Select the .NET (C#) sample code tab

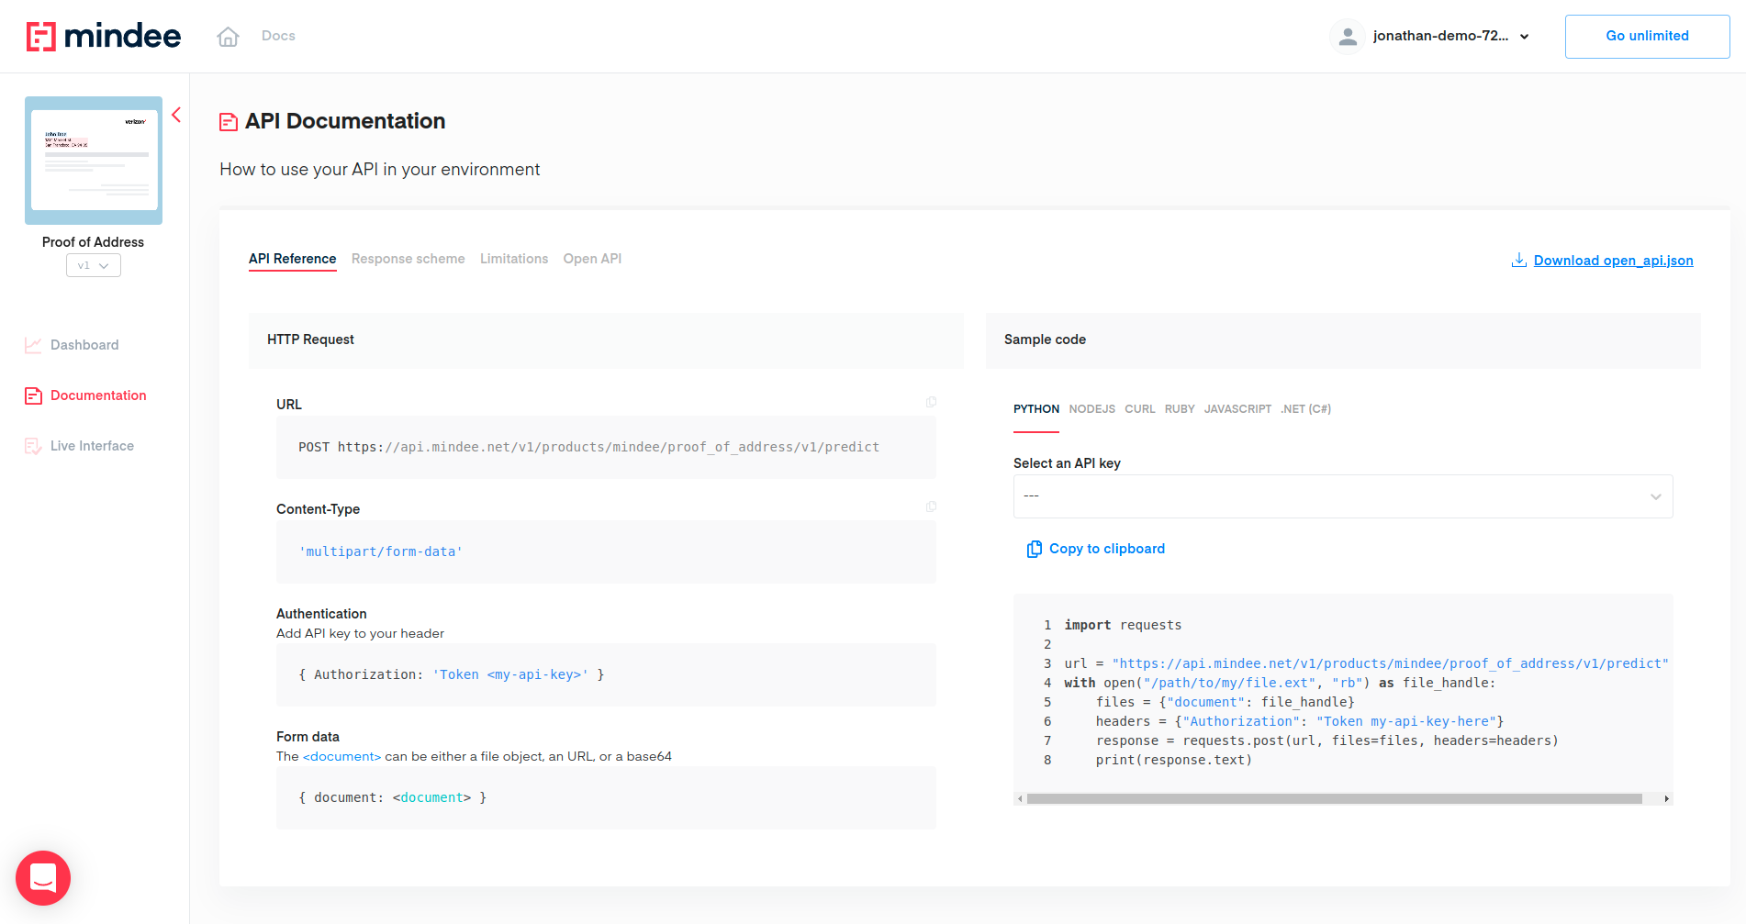(x=1305, y=409)
